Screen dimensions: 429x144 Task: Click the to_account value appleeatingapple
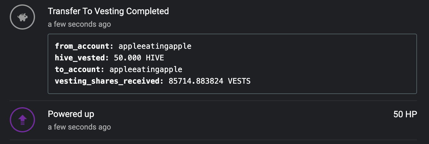pos(146,69)
